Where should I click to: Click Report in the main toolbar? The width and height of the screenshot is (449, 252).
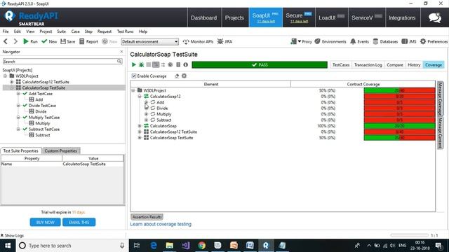click(89, 41)
